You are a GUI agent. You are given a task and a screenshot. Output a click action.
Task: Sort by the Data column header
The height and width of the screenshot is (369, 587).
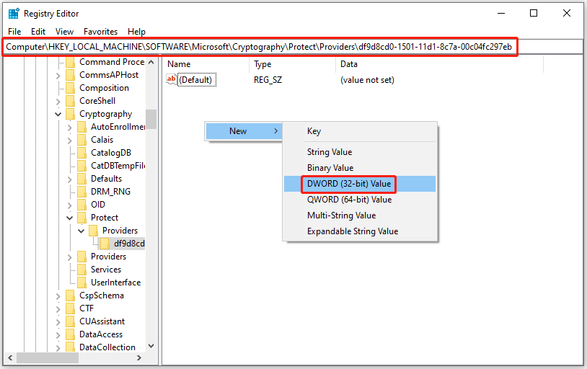point(439,64)
